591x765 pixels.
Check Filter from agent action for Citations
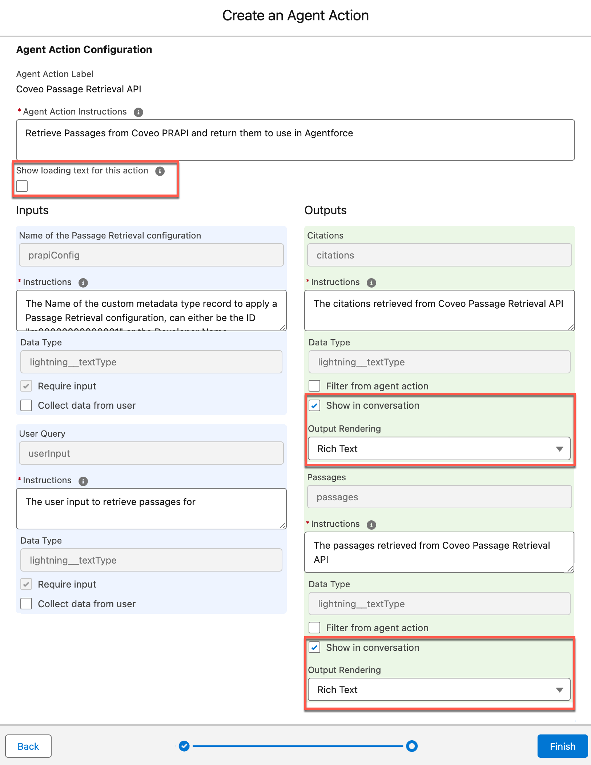pyautogui.click(x=314, y=386)
